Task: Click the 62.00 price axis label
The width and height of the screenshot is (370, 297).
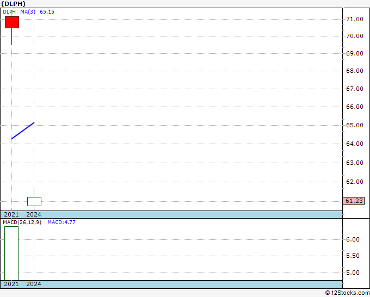Action: (x=354, y=182)
